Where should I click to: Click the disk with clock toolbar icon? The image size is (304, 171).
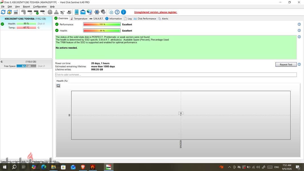[30, 12]
